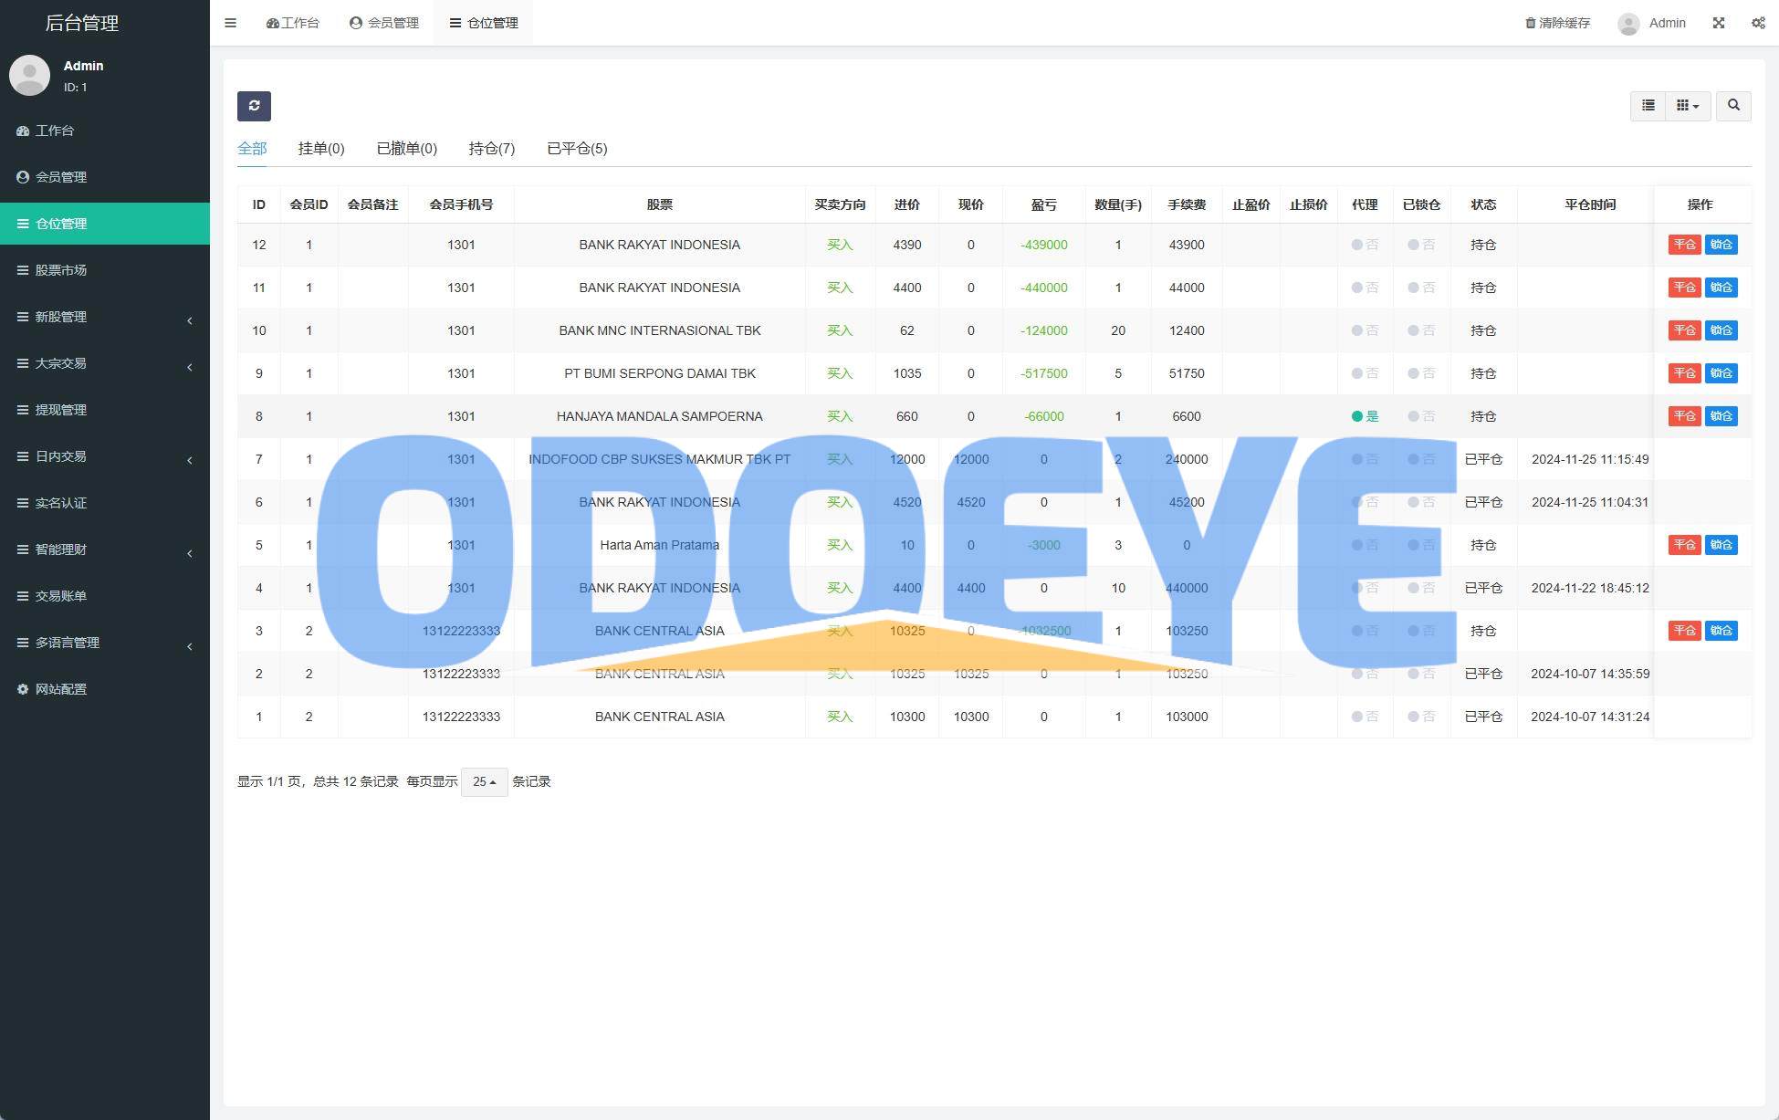Click 锁仓 button for row ID 3
Viewport: 1779px width, 1120px height.
point(1721,631)
